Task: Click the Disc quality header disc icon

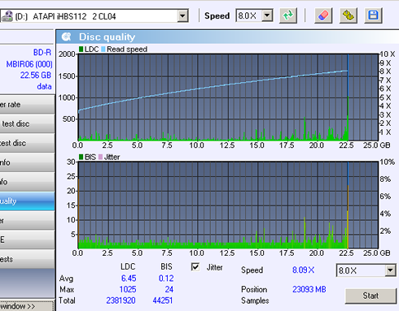Action: click(x=66, y=37)
